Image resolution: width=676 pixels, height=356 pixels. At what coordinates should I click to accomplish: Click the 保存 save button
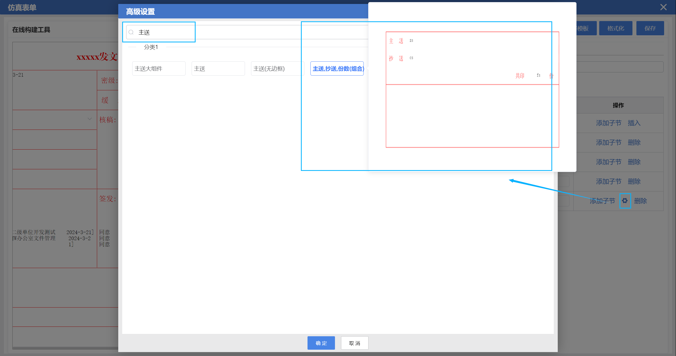pos(650,28)
